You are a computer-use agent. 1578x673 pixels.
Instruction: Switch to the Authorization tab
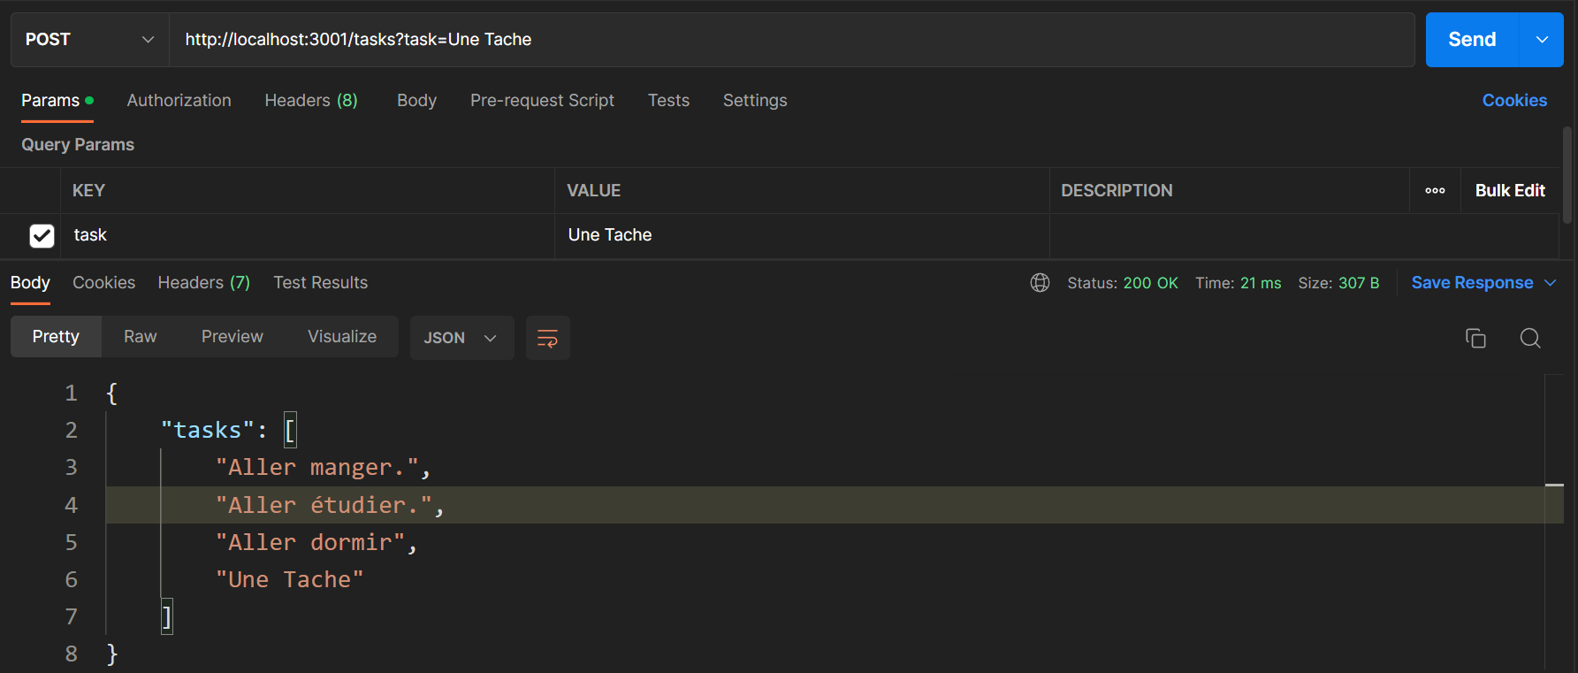click(179, 101)
